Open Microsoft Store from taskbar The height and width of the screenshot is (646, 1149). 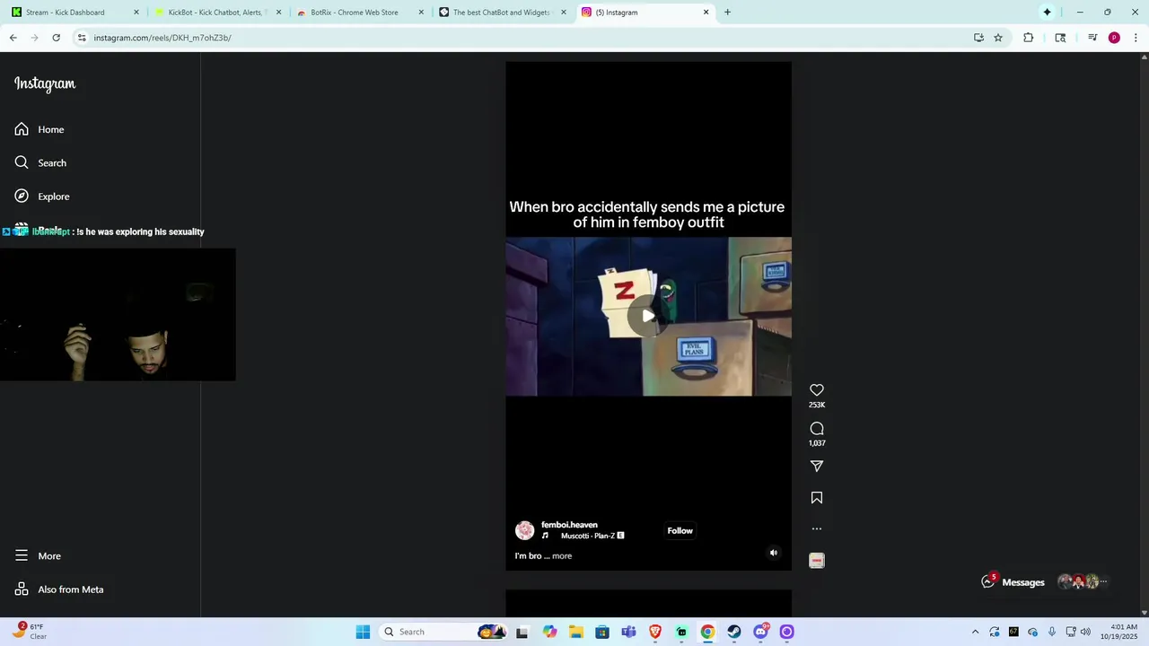[x=602, y=632]
